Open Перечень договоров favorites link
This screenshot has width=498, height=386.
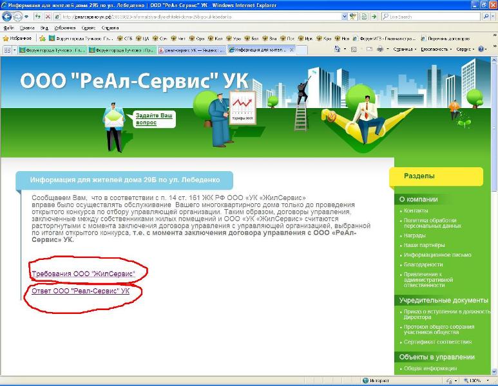(x=445, y=39)
